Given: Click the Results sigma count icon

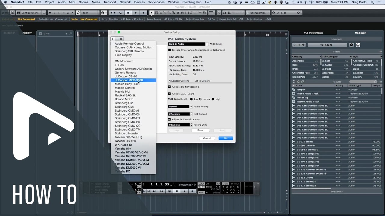Looking at the screenshot, I should (294, 82).
